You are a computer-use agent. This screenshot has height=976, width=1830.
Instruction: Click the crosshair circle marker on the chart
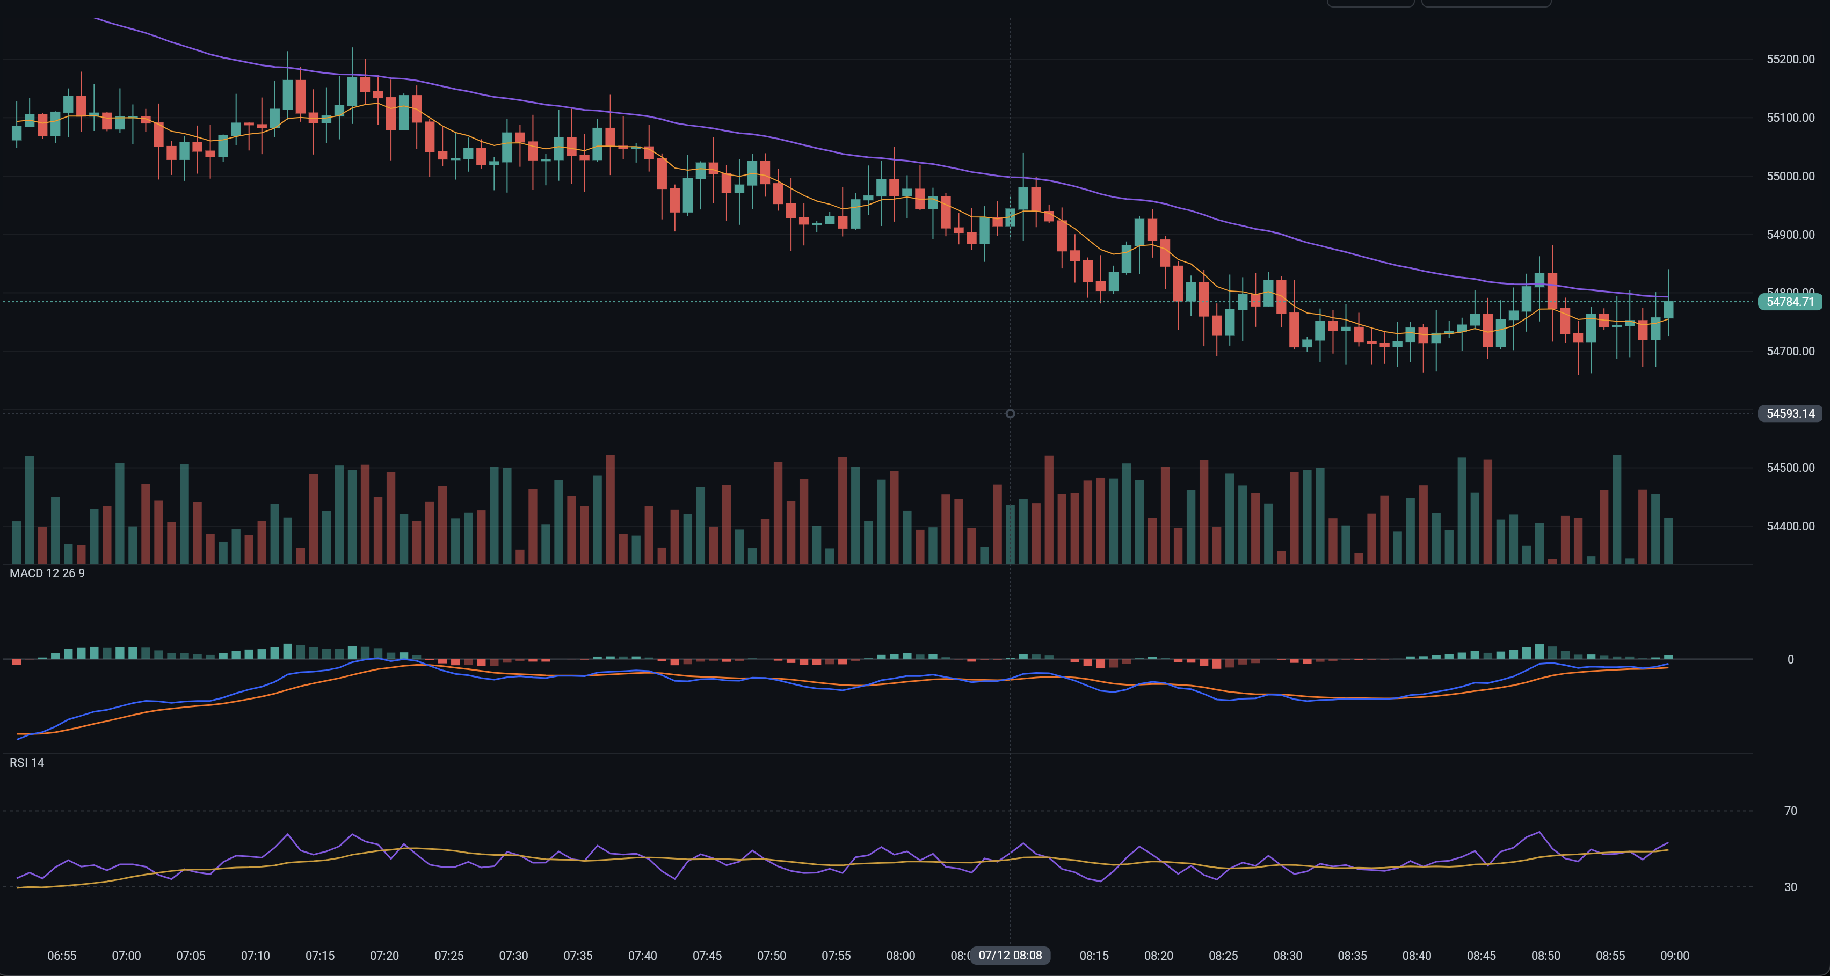[x=1010, y=413]
